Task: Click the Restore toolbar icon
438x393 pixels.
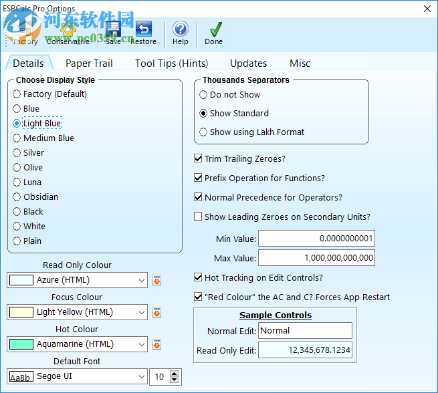Action: [144, 29]
